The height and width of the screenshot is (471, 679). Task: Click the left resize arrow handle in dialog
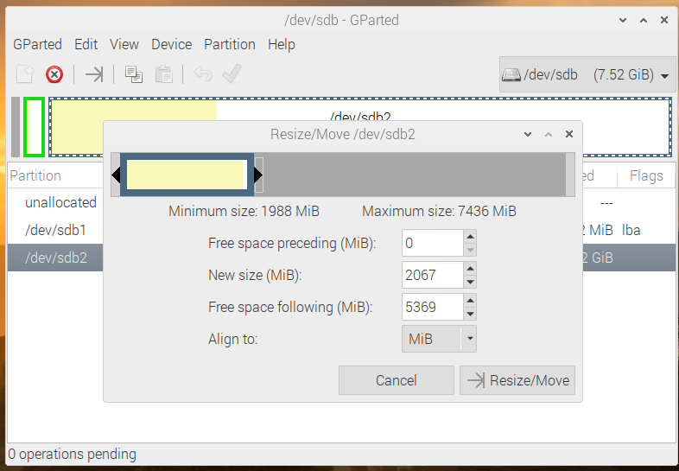(116, 175)
